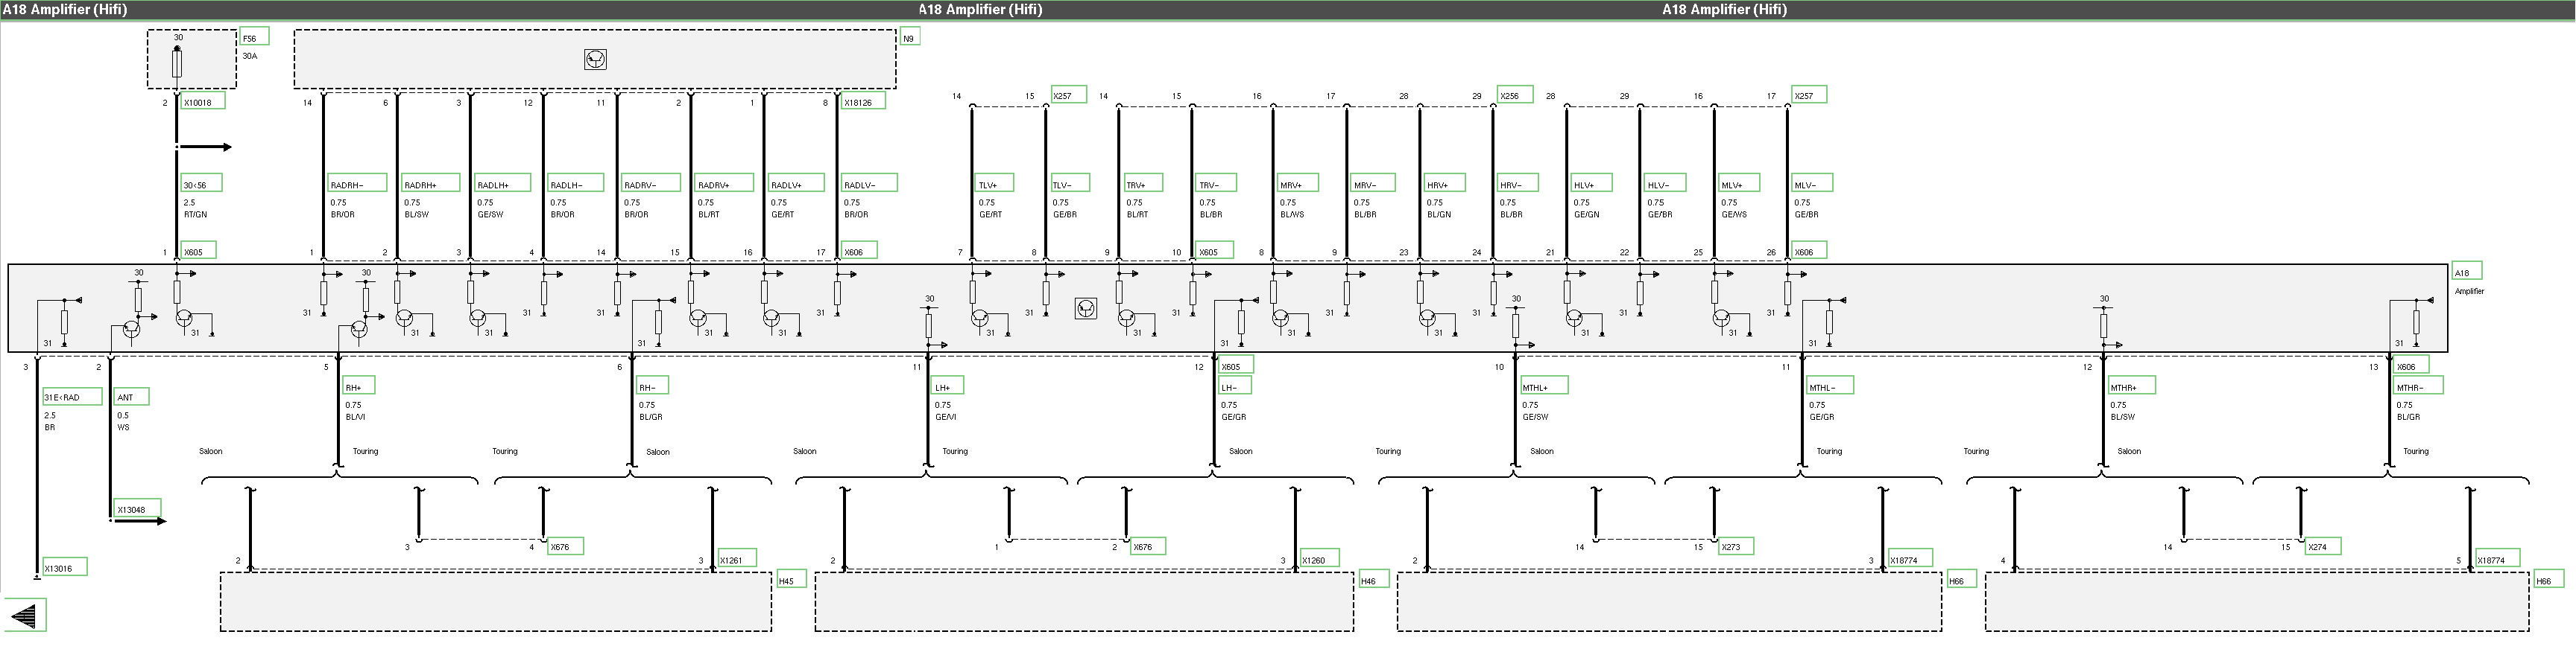Click the Amplifier caption under A18

[2469, 290]
